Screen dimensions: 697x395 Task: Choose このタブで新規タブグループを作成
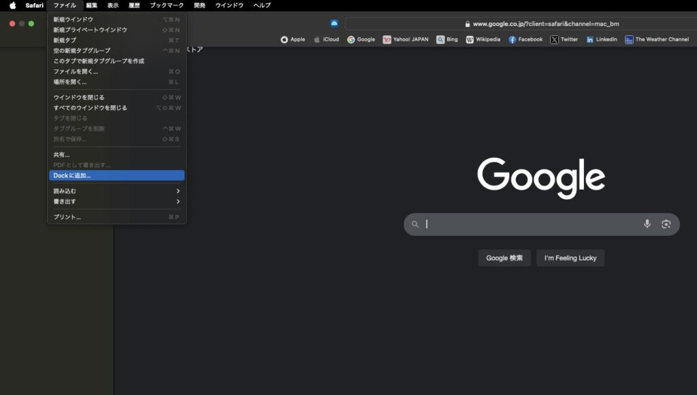pyautogui.click(x=116, y=61)
